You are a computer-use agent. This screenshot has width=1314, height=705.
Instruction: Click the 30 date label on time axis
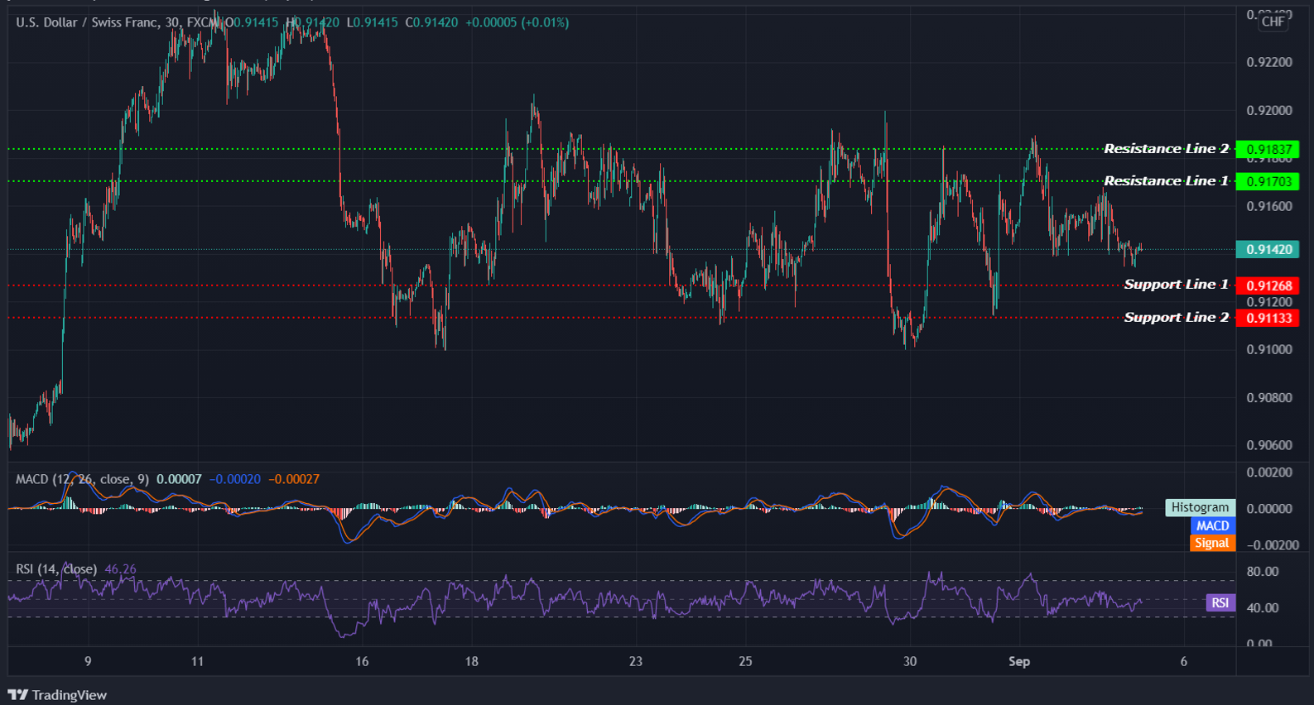pos(910,661)
